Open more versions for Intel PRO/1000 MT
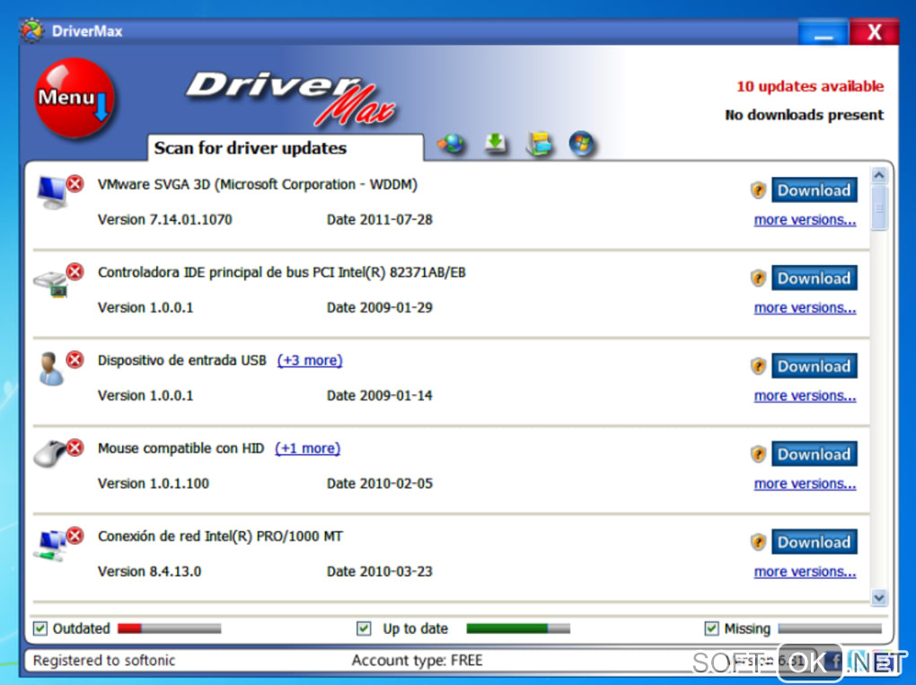The height and width of the screenshot is (685, 916). tap(805, 572)
